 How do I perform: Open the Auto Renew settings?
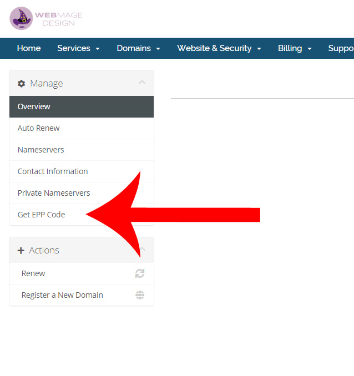pyautogui.click(x=38, y=128)
